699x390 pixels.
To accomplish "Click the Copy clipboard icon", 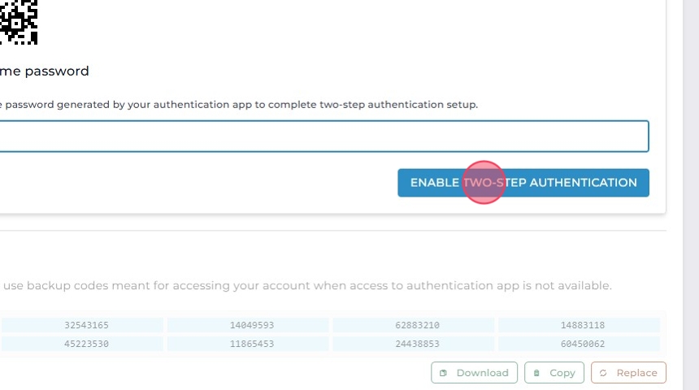I will [536, 373].
